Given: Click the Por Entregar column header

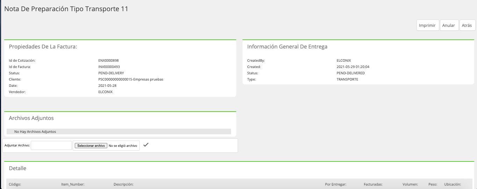Looking at the screenshot, I should pos(335,184).
